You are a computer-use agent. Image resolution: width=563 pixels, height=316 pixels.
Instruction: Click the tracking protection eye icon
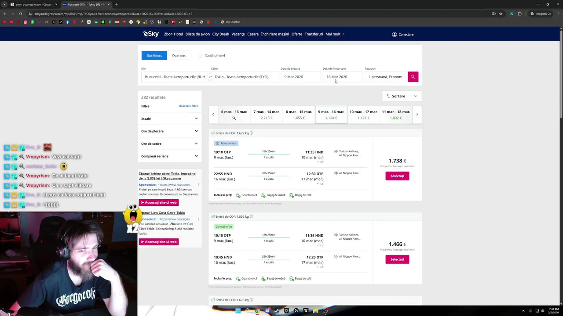click(x=494, y=14)
